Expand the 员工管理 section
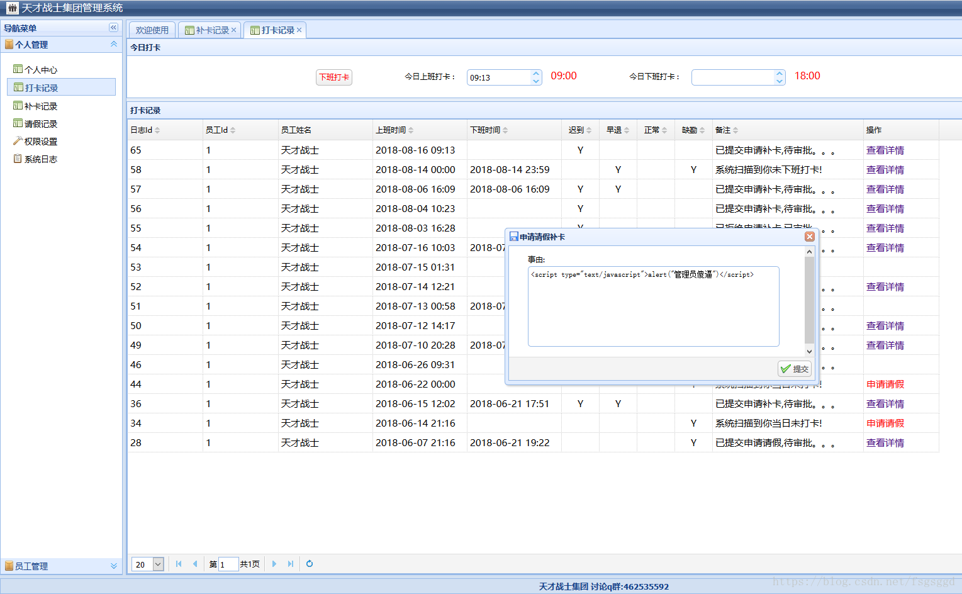This screenshot has width=962, height=594. pyautogui.click(x=114, y=566)
